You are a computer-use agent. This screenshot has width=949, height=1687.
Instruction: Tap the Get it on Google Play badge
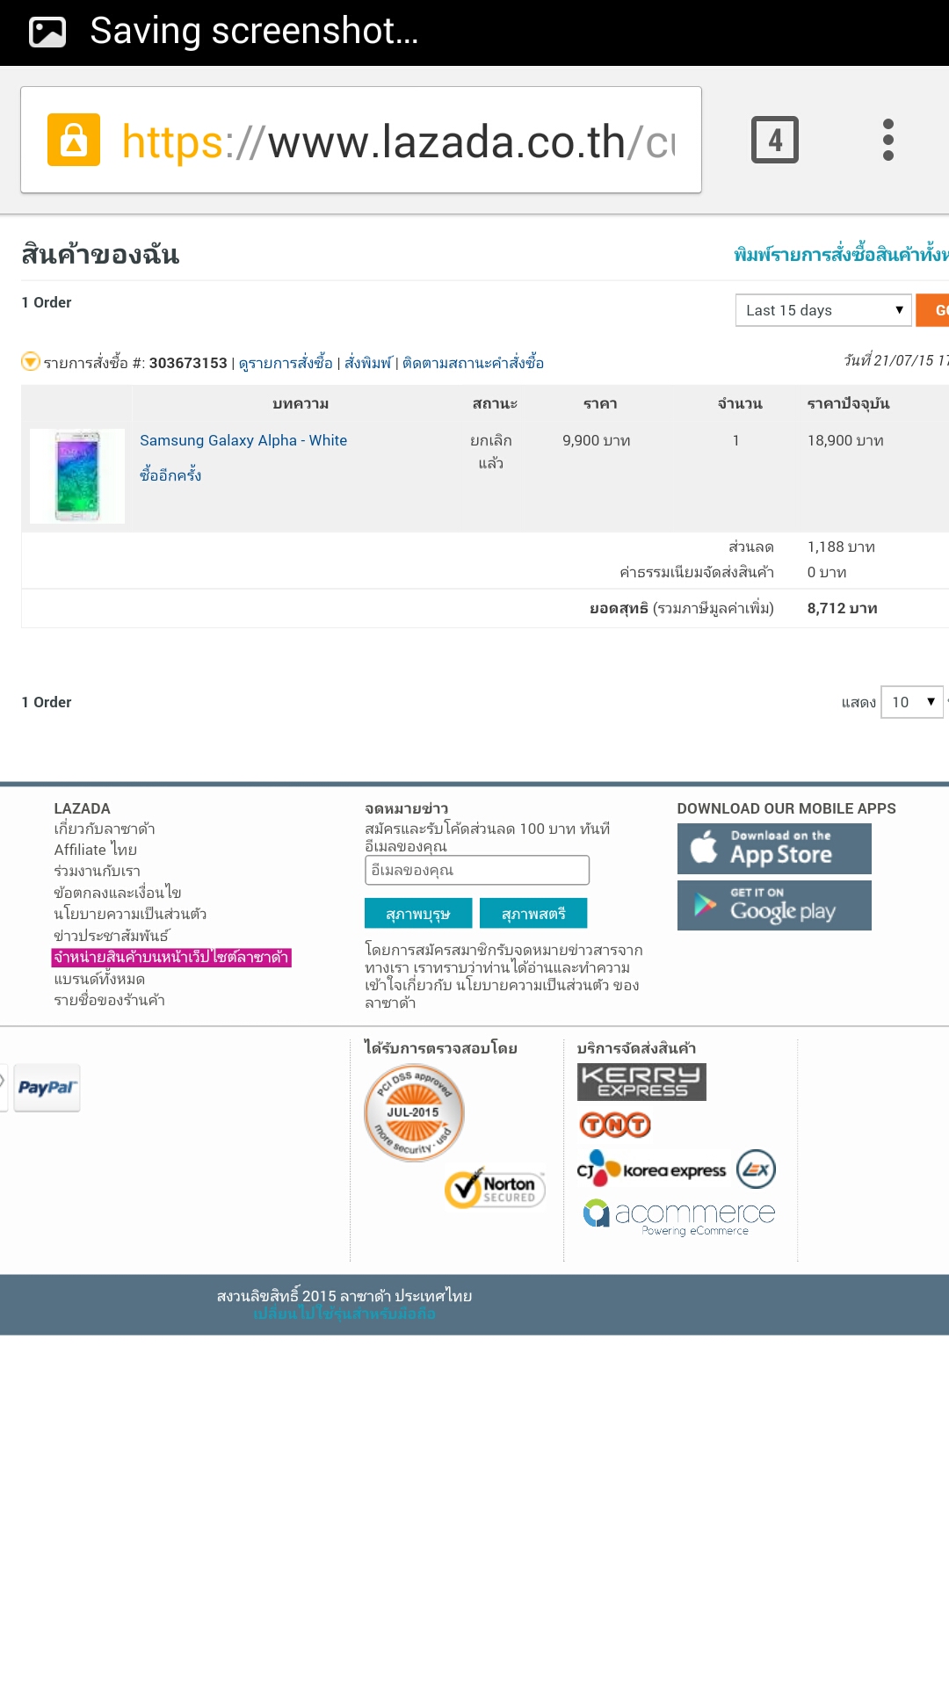coord(774,905)
